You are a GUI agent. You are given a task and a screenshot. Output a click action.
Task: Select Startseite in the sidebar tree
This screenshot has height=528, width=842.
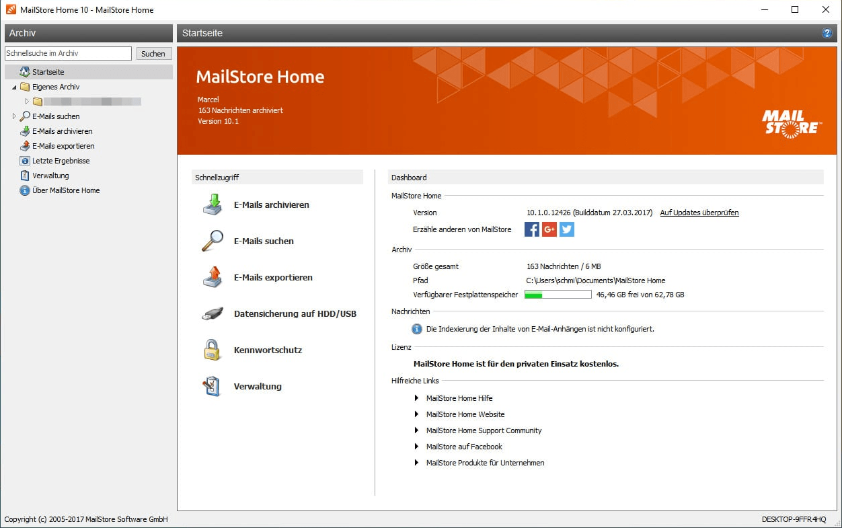click(x=48, y=72)
